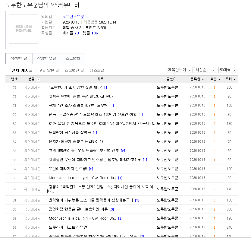Open post 59 Moohyeon is a call girl
The width and height of the screenshot is (251, 238).
83,218
